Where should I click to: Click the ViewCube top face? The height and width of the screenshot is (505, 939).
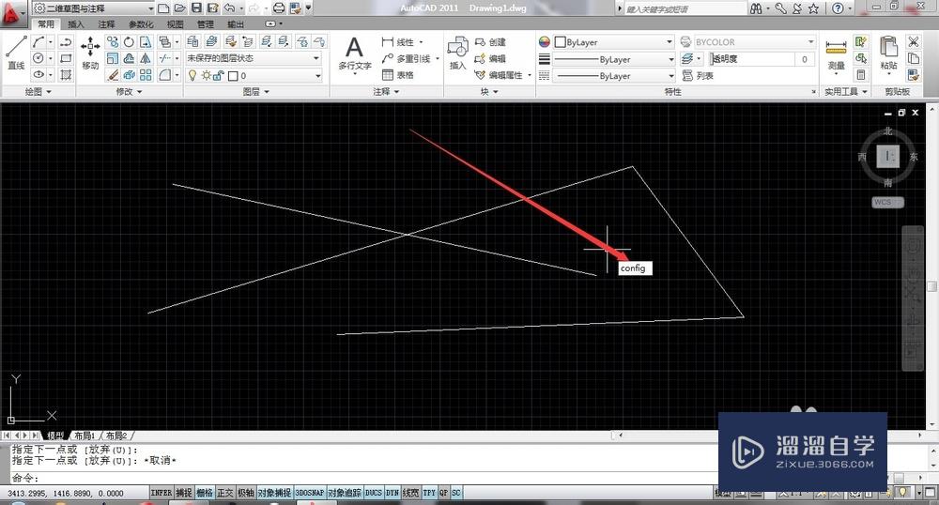pyautogui.click(x=888, y=157)
